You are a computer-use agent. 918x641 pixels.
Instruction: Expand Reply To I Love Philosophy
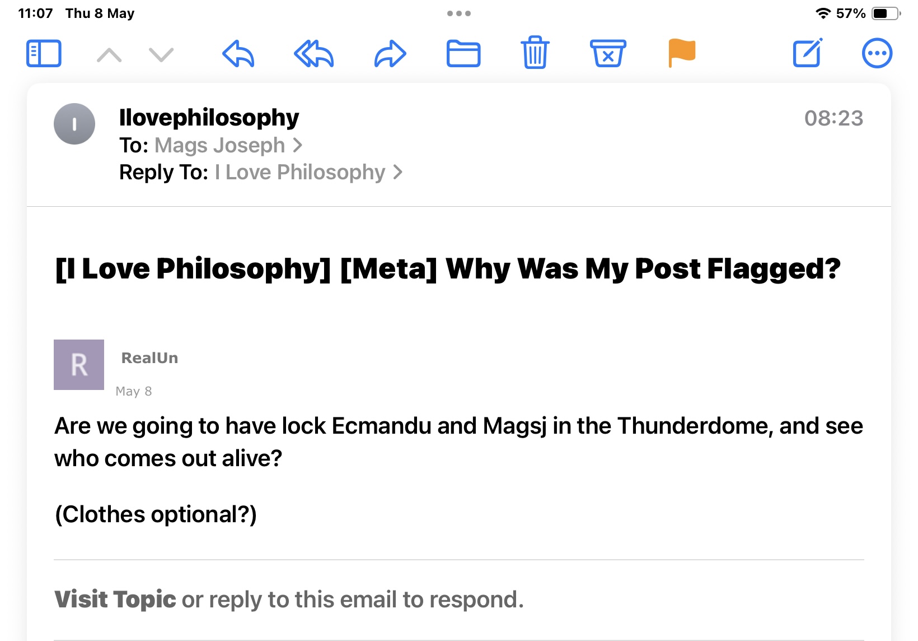pyautogui.click(x=308, y=173)
